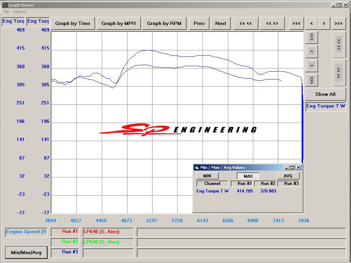This screenshot has height=263, width=351.
Task: Click the single left arrow < button
Action: [312, 23]
